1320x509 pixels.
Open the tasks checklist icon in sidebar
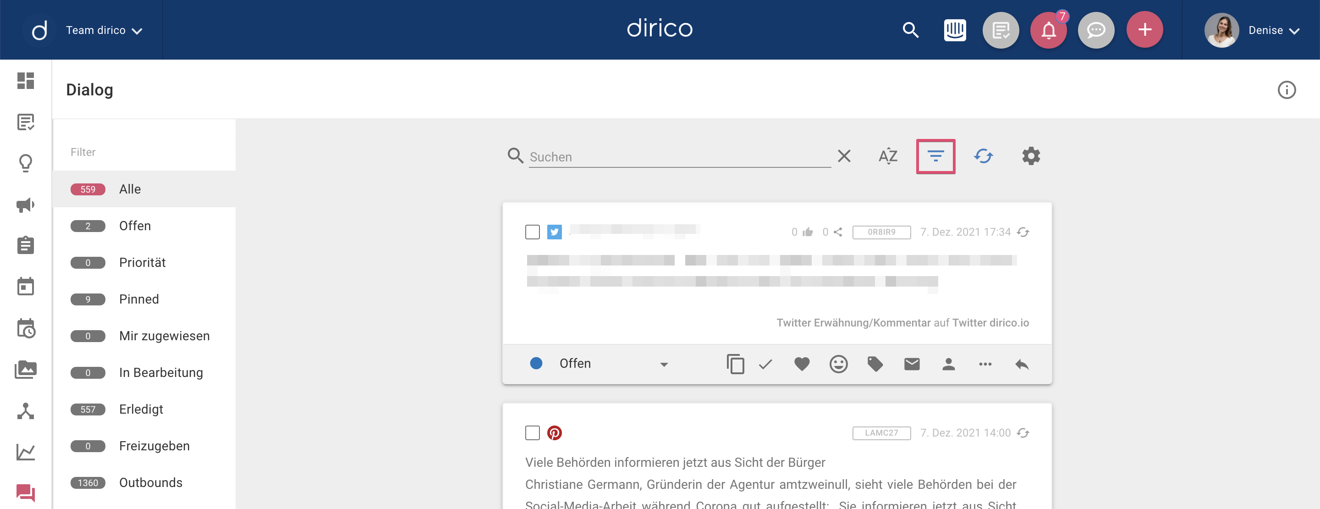[26, 122]
